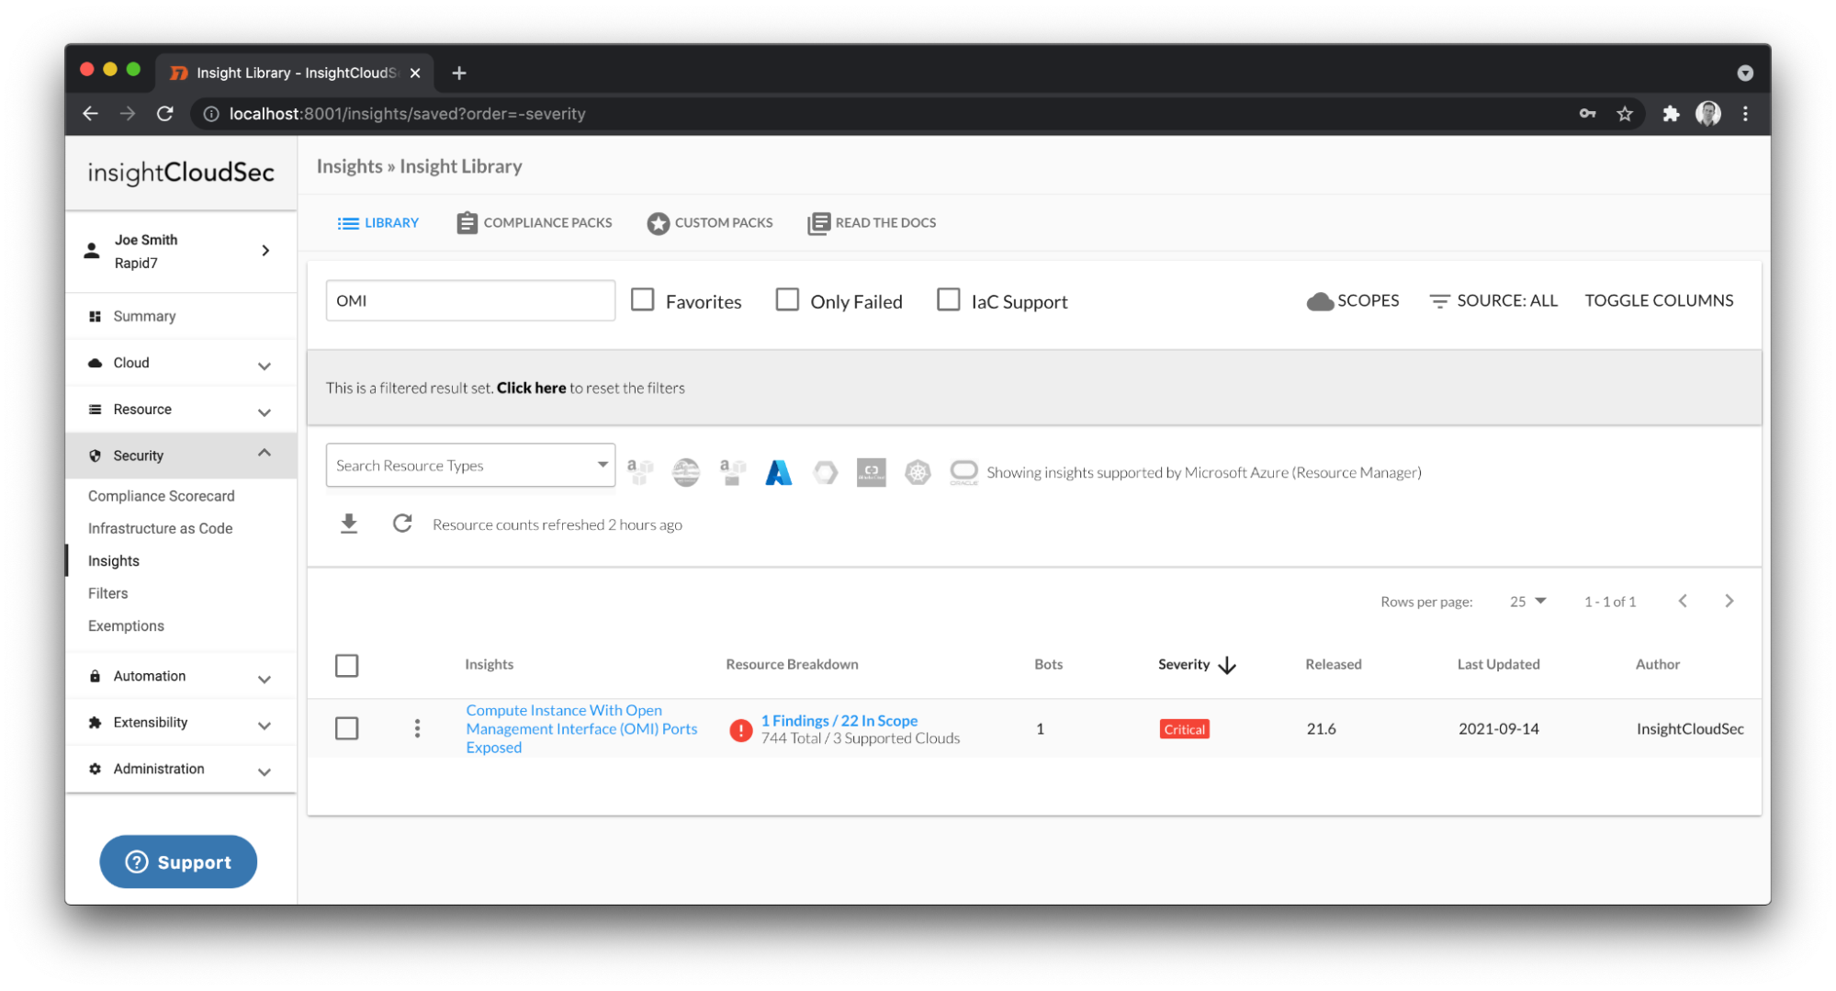
Task: Refresh resource counts with the refresh icon
Action: coord(402,524)
